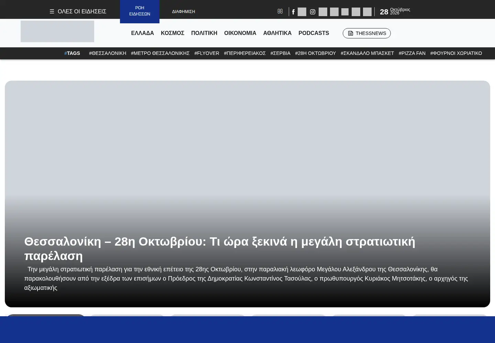
Task: Open the #ΠΕΡΙΦΕΡΕΙΑΚΟΣ tag
Action: tap(245, 53)
